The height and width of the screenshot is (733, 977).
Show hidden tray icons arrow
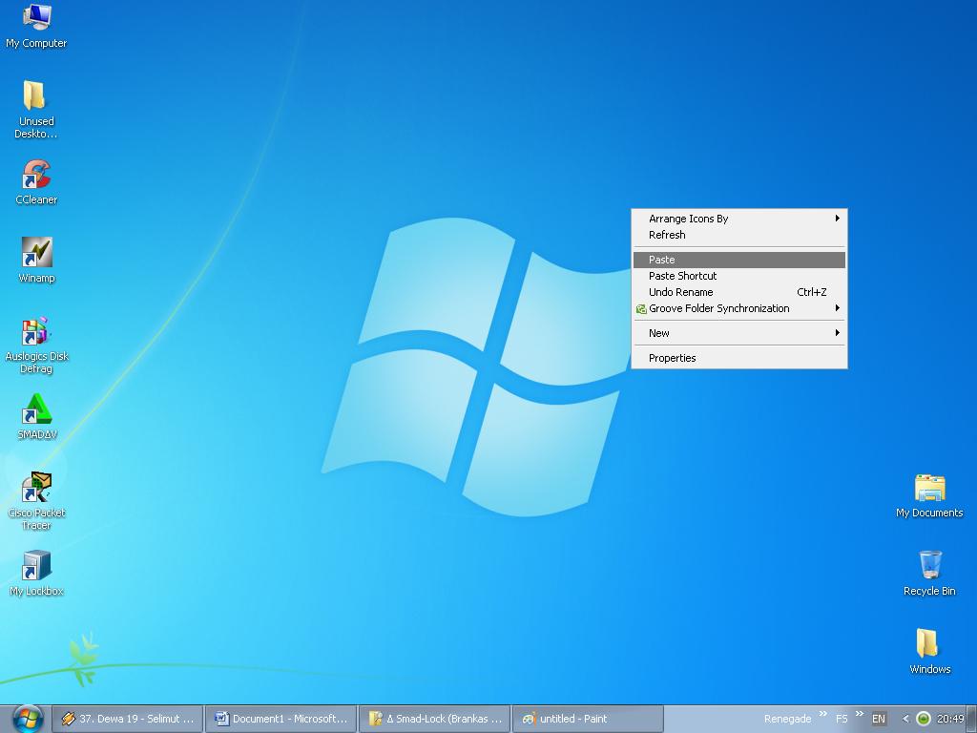point(905,719)
